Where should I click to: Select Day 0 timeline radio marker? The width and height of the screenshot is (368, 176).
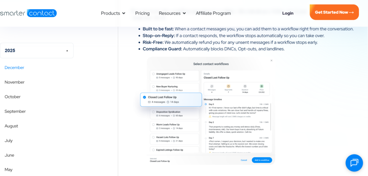pos(206,104)
